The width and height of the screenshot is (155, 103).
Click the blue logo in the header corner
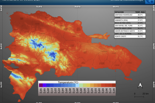(150, 2)
